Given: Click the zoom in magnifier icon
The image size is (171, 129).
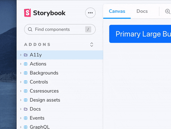Looking at the screenshot, I should click(x=168, y=11).
